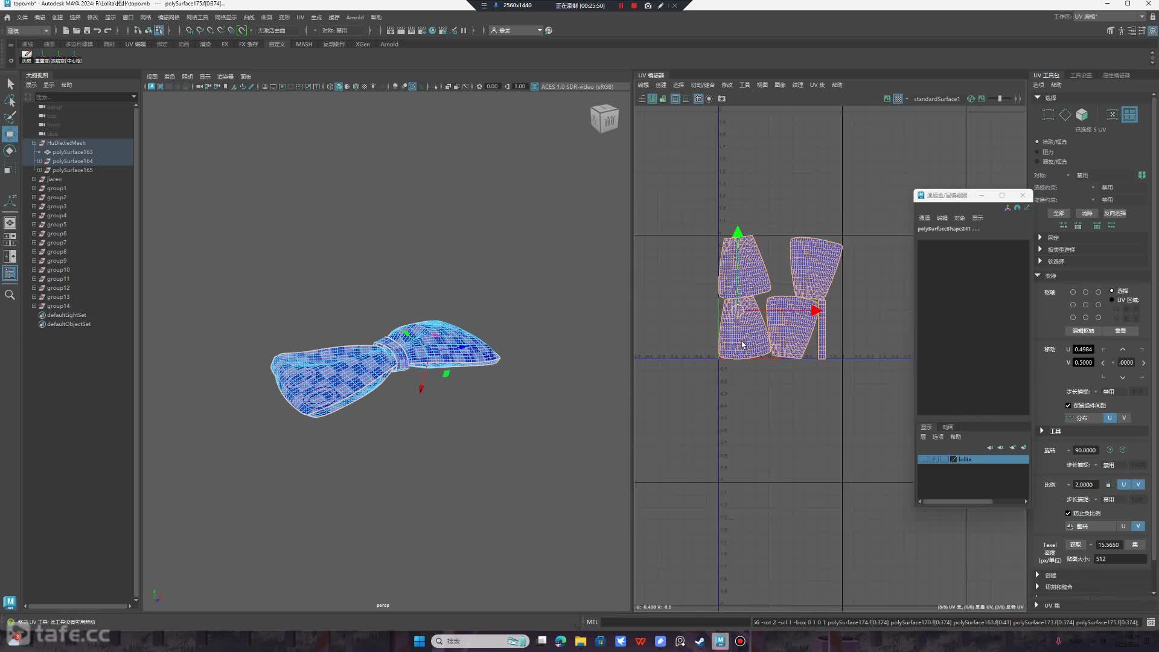Select UV vertex selection mode icon
This screenshot has width=1159, height=652.
pos(1048,115)
